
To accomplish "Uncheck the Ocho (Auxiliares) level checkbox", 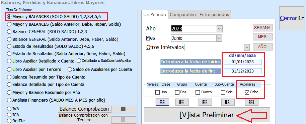I will click(x=247, y=92).
